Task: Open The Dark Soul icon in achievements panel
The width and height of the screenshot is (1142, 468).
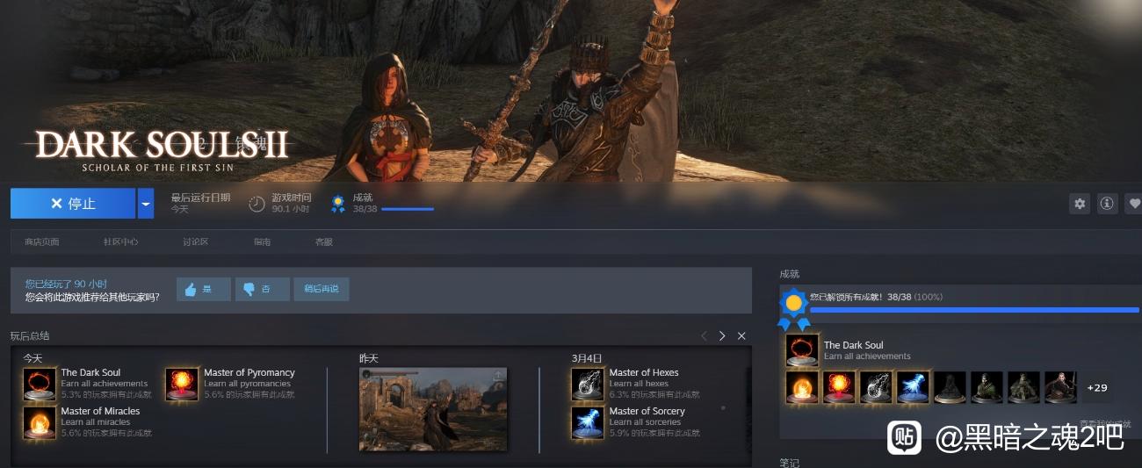Action: pos(802,350)
